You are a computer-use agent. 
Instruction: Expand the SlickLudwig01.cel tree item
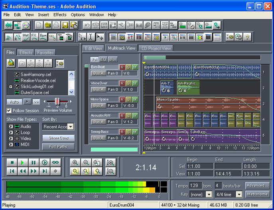pyautogui.click(x=10, y=86)
